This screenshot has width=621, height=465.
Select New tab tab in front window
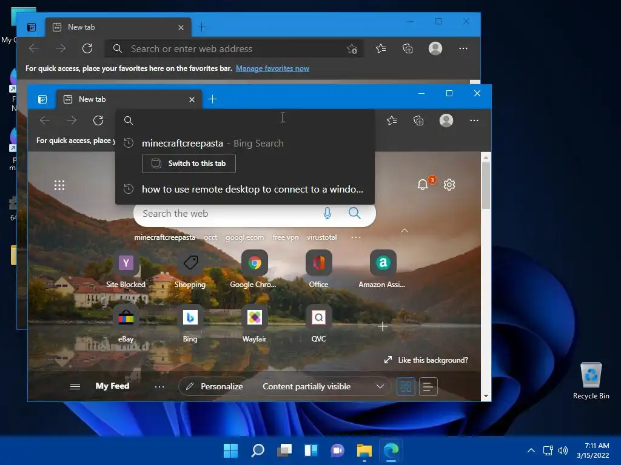[x=130, y=99]
